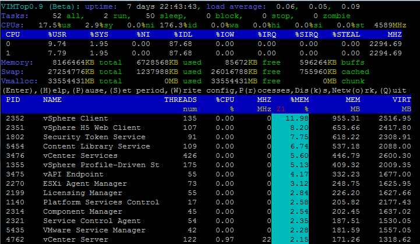The height and width of the screenshot is (244, 420).
Task: Select the VMware Service Manager process
Action: (x=94, y=231)
